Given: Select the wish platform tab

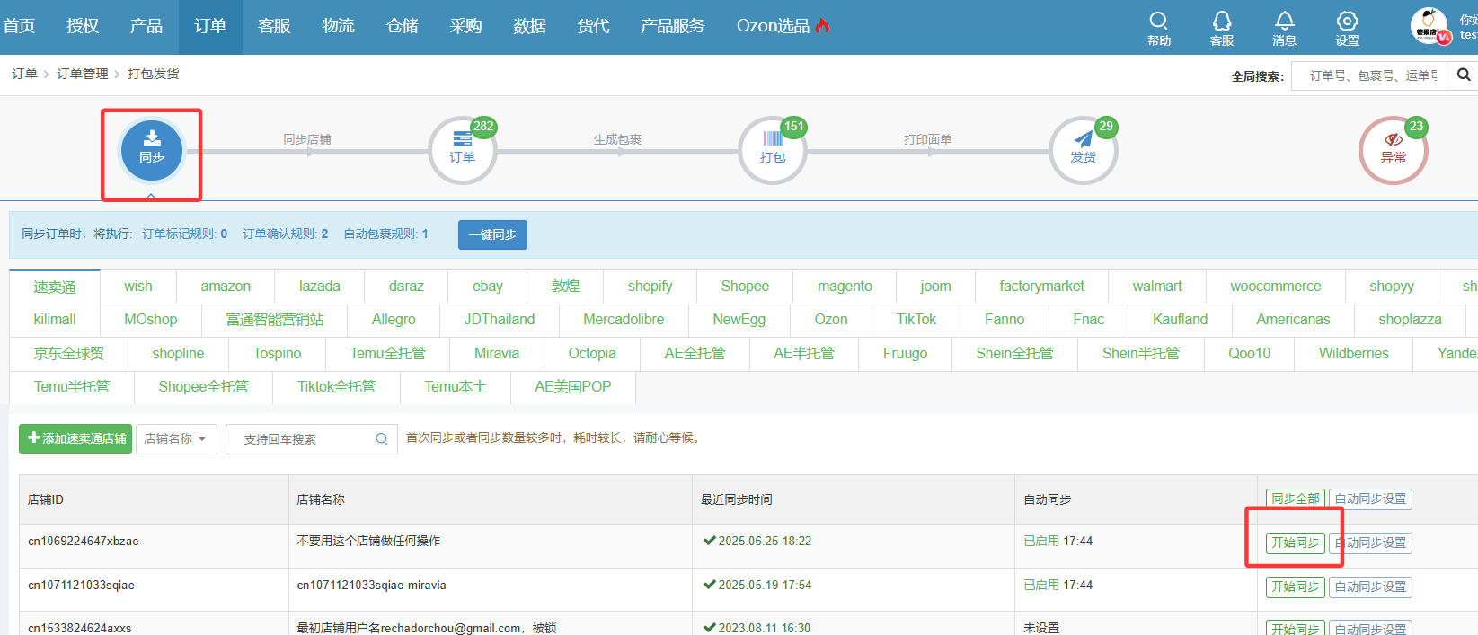Looking at the screenshot, I should [138, 286].
